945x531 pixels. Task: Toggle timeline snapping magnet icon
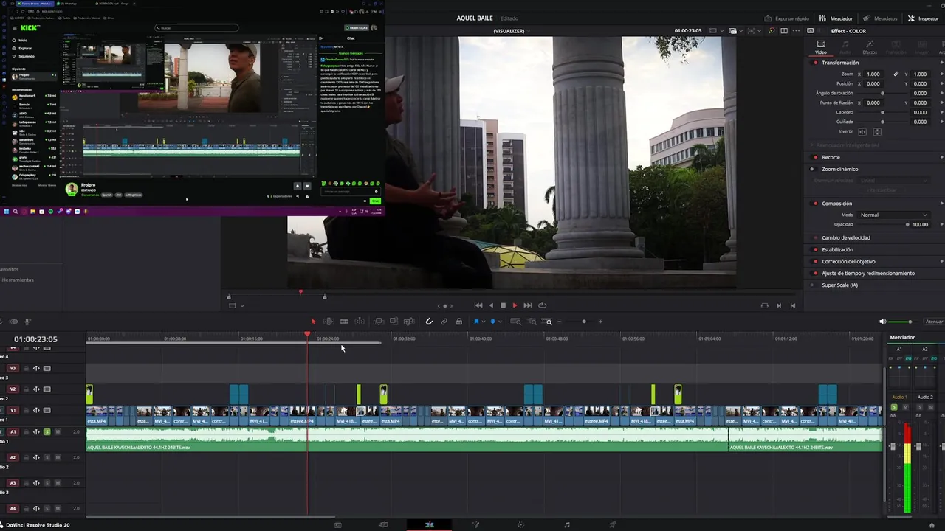(x=429, y=322)
